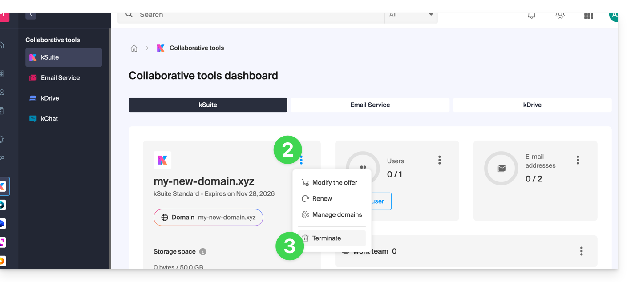The height and width of the screenshot is (282, 631).
Task: Collapse the sidebar with back arrow
Action: [31, 15]
